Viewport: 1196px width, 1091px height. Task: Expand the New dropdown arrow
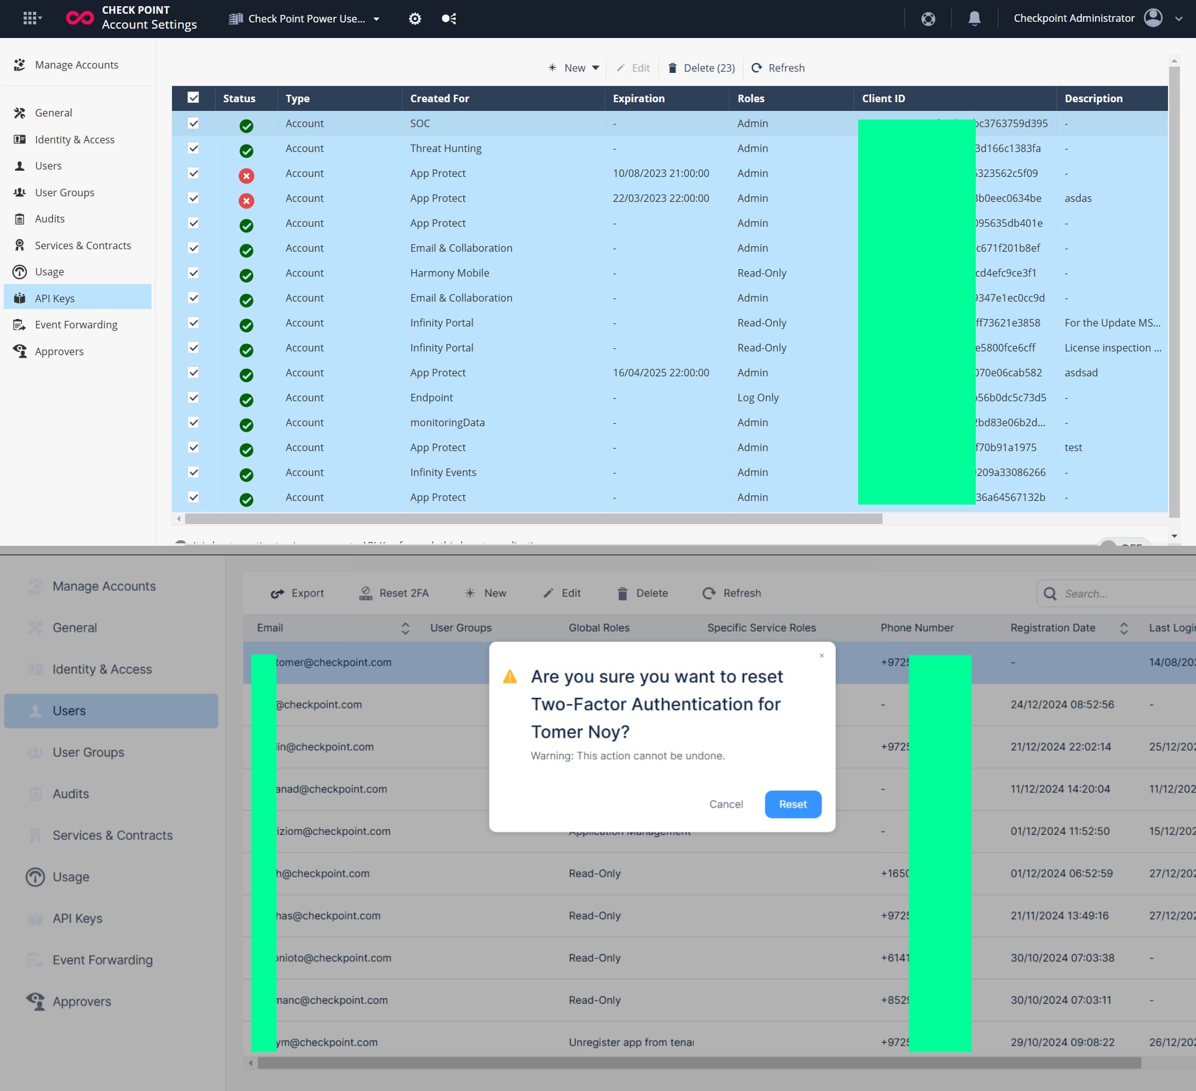[596, 68]
